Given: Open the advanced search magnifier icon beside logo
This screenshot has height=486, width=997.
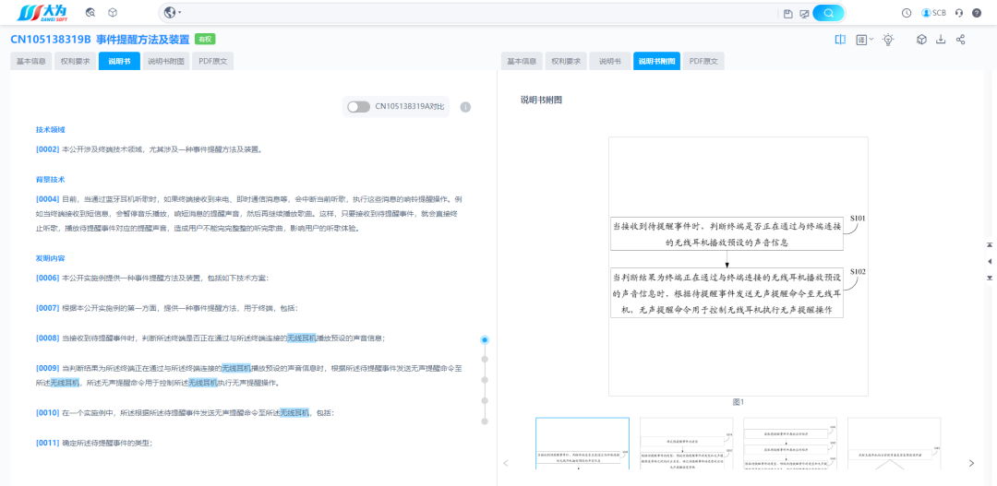Looking at the screenshot, I should point(90,13).
